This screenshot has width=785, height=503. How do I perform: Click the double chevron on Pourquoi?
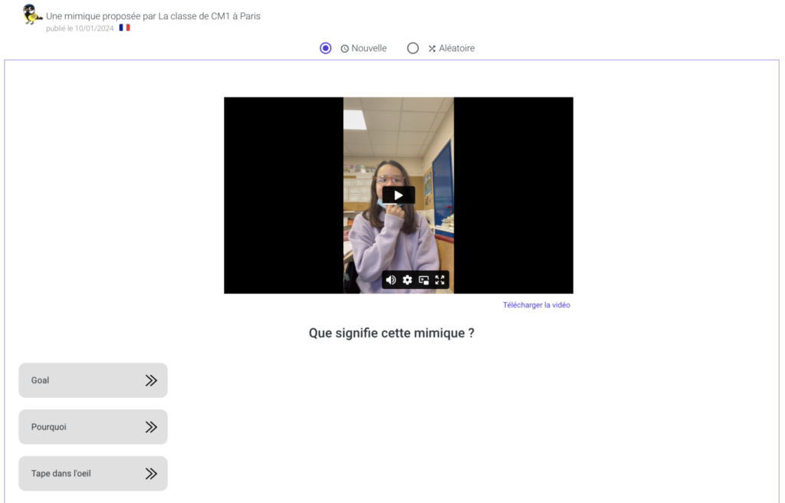[x=151, y=427]
